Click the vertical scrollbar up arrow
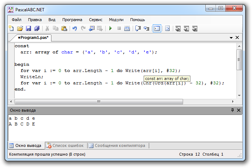This screenshot has height=168, width=252. [239, 46]
